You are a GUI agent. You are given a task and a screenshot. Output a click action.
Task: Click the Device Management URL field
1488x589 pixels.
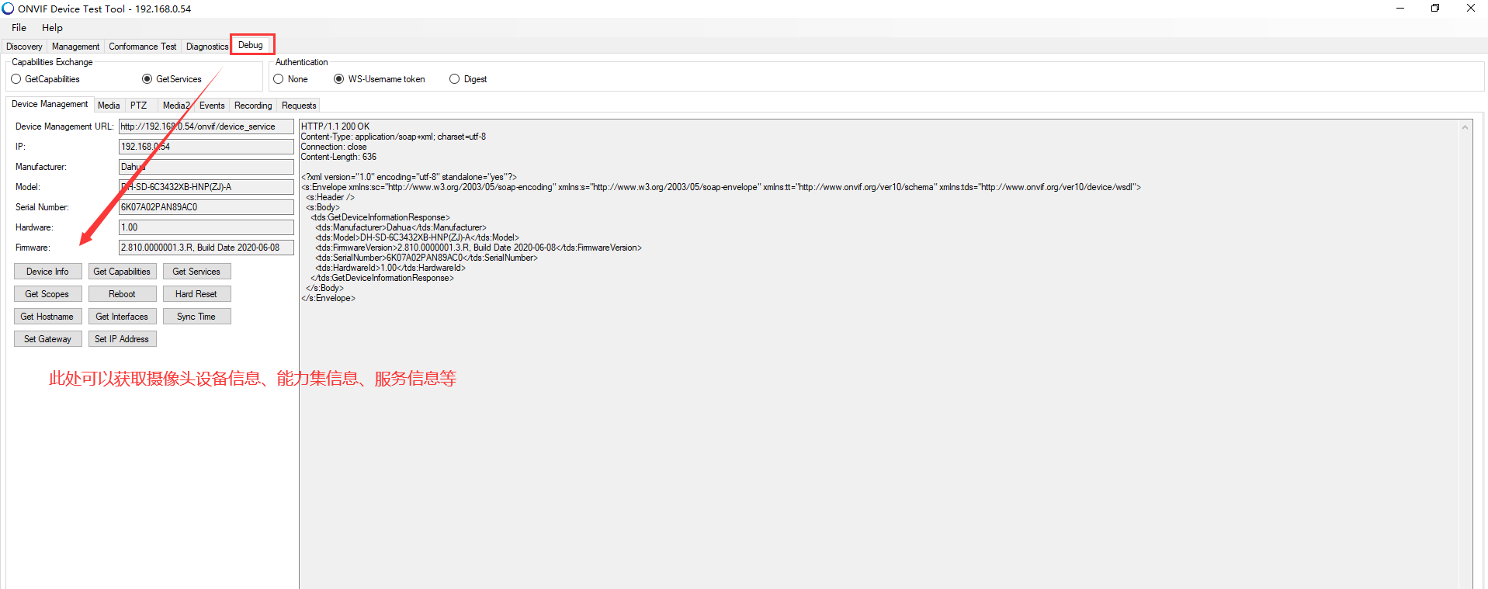pyautogui.click(x=206, y=126)
